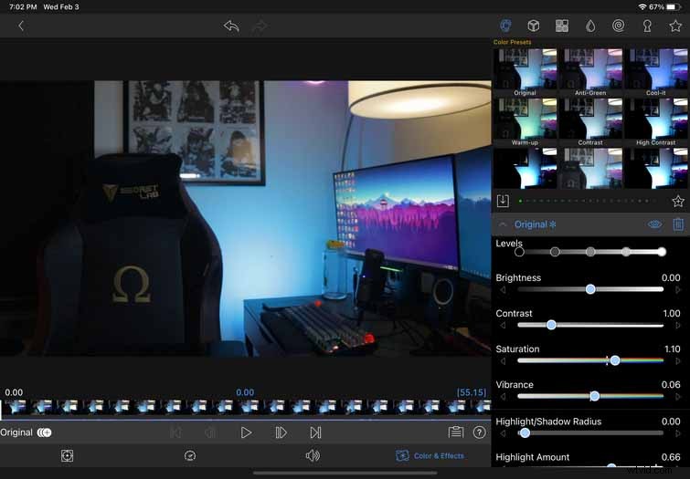Toggle the Original compare switch

coord(44,432)
